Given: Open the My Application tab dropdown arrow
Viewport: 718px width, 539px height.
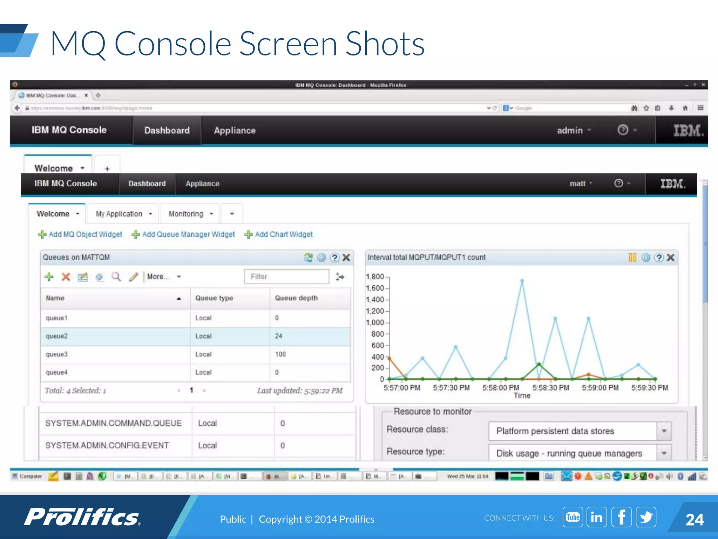Looking at the screenshot, I should [150, 214].
